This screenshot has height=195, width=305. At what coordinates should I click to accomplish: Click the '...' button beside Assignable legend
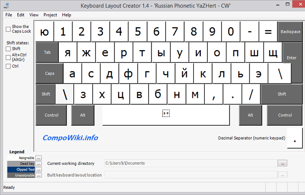pyautogui.click(x=39, y=158)
